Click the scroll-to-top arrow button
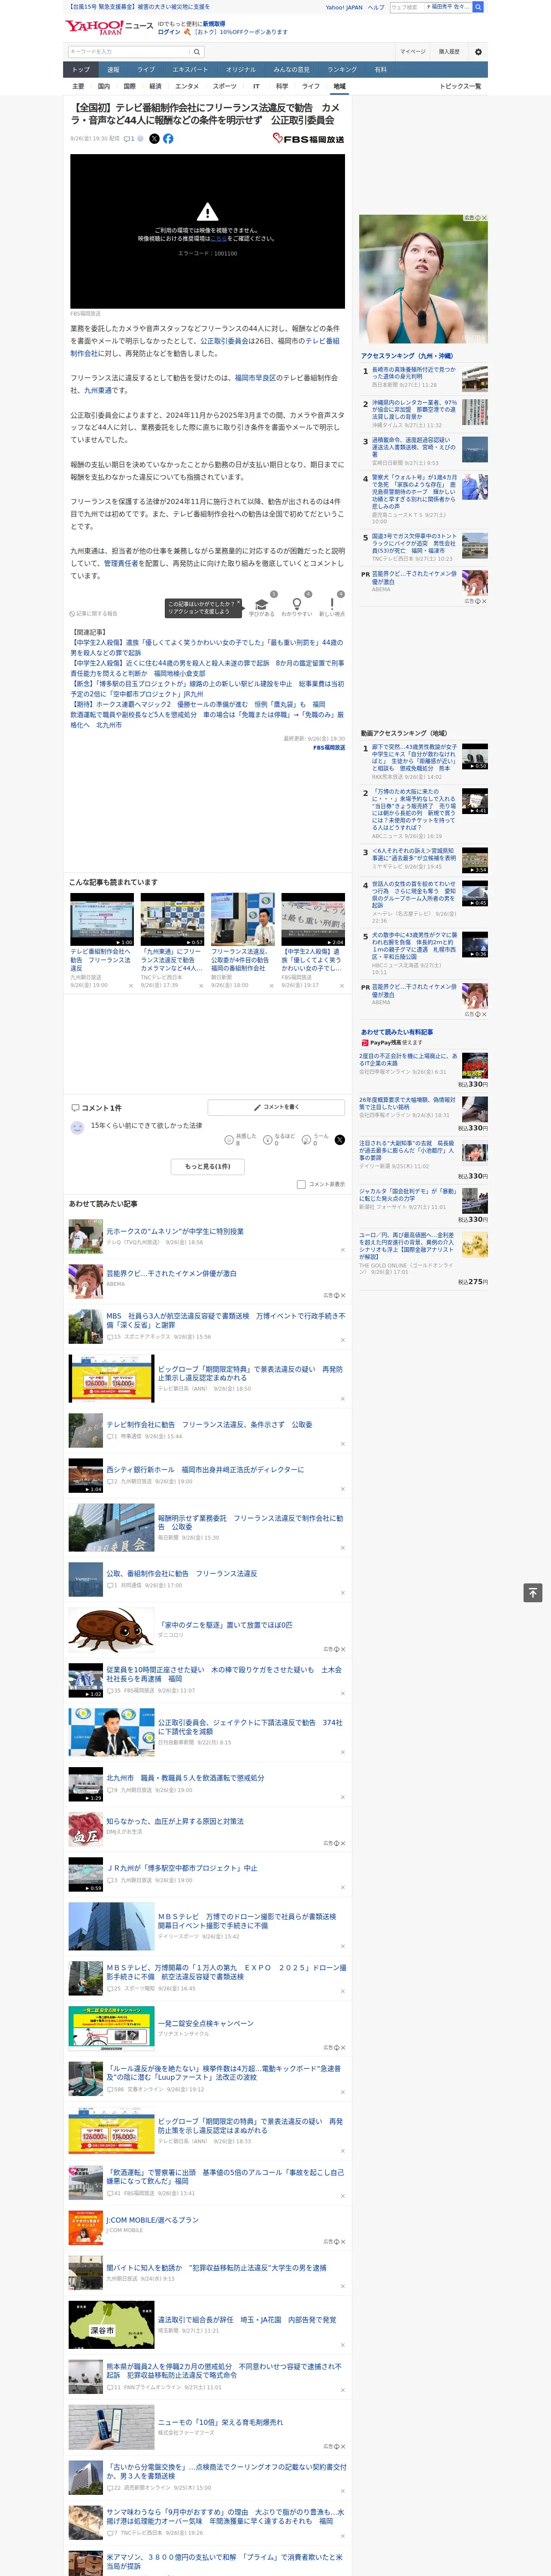551x2576 pixels. (x=533, y=1592)
